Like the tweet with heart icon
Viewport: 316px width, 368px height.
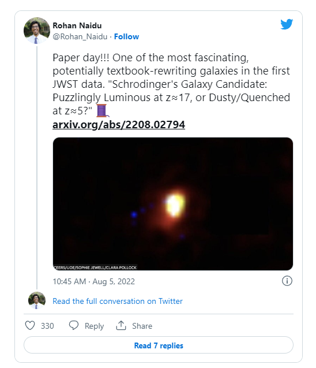click(x=30, y=325)
